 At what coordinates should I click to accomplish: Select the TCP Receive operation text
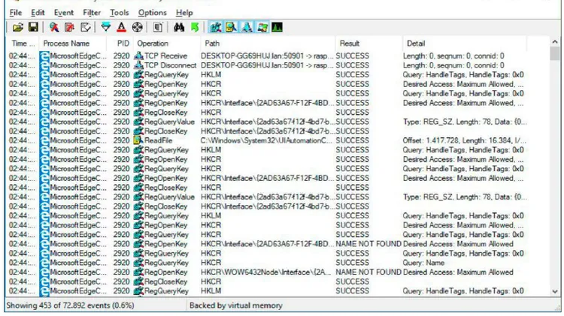pos(166,56)
